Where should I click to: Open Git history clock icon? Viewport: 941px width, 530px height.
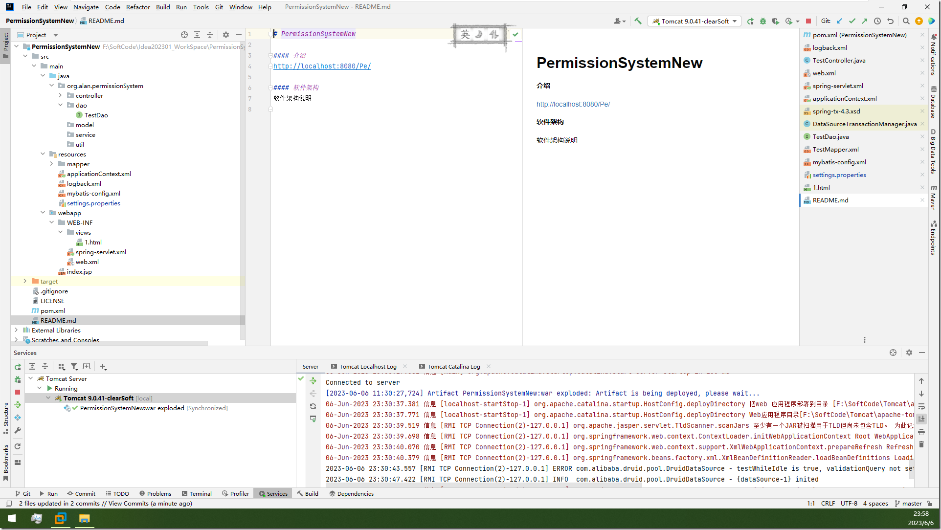[x=877, y=21]
